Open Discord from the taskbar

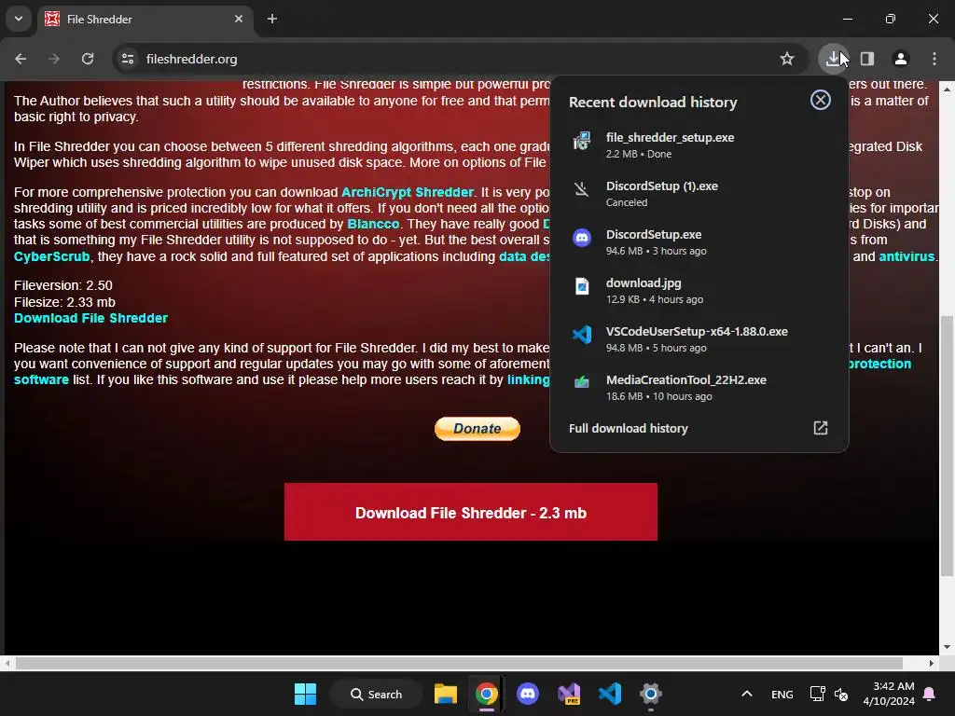coord(528,694)
